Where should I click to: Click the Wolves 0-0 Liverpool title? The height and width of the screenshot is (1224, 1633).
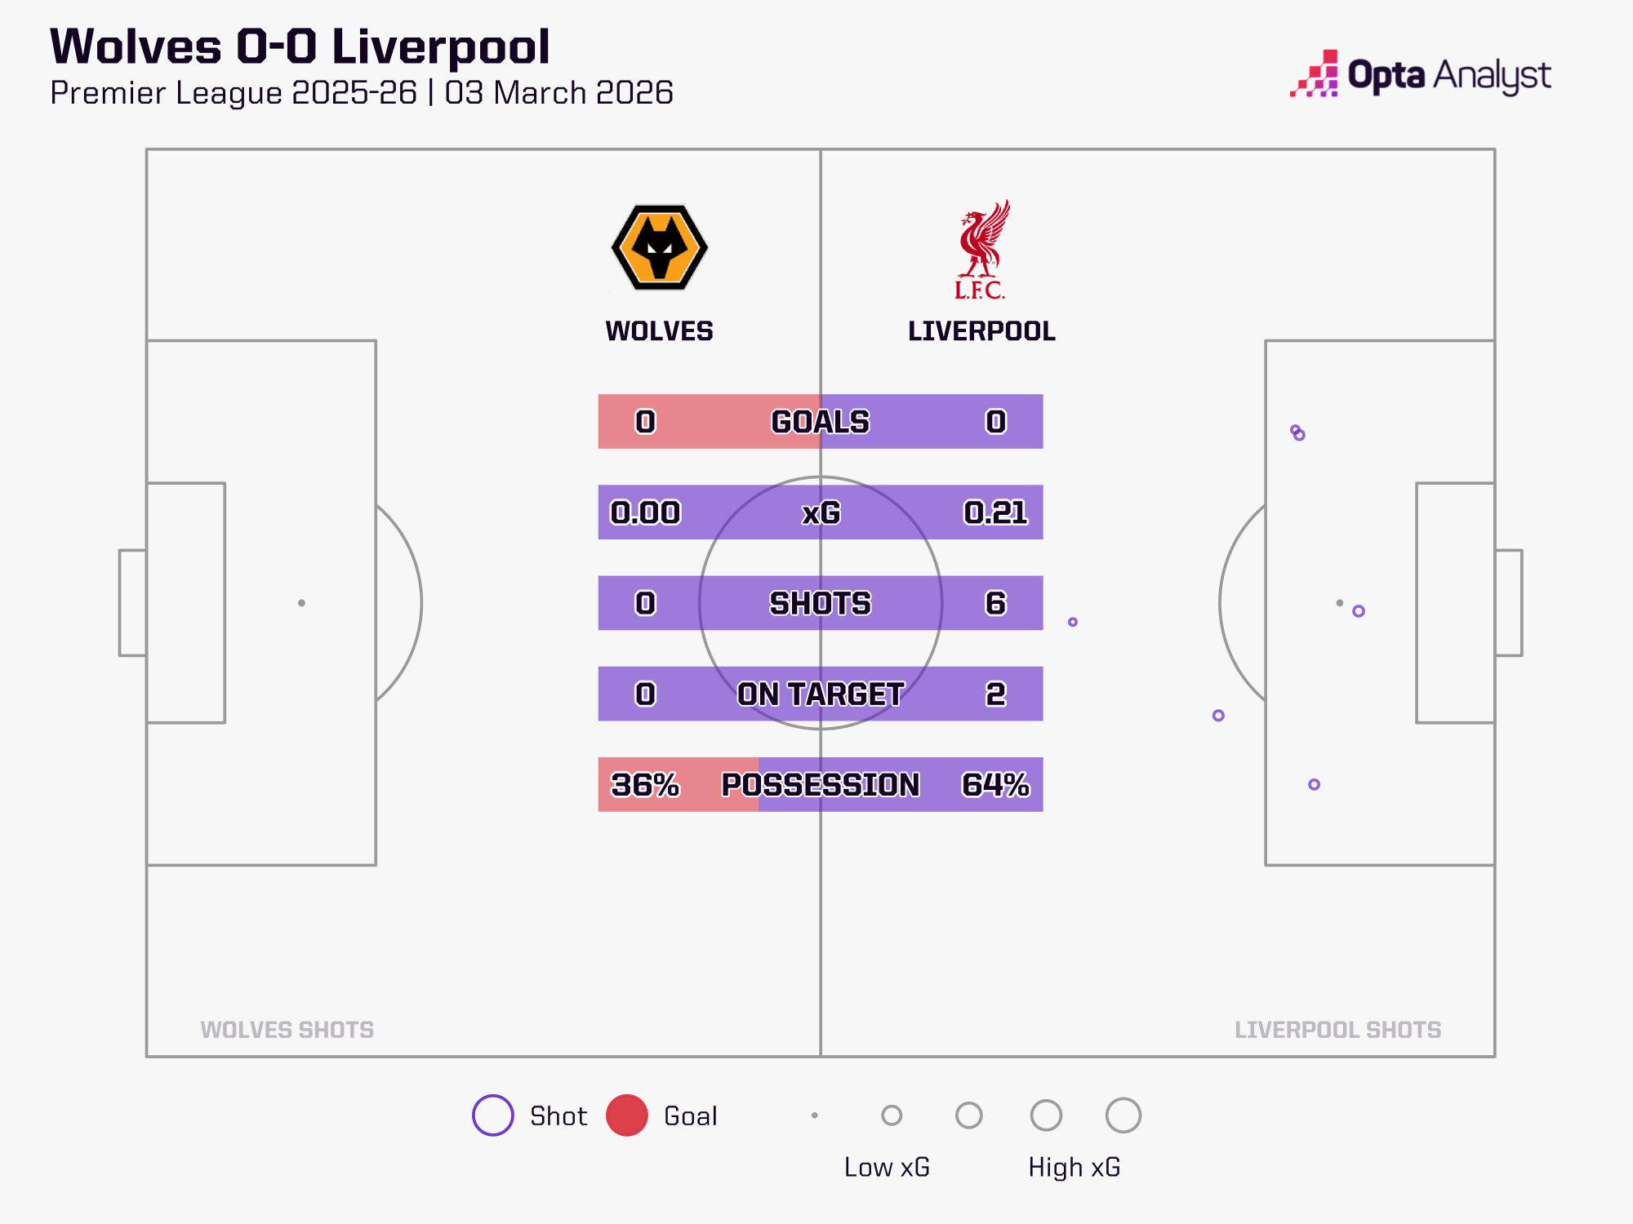click(x=300, y=47)
